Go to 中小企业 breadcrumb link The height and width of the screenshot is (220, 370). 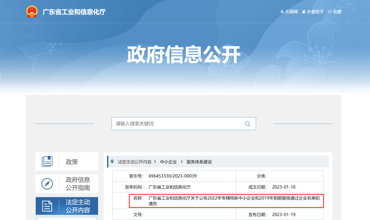point(168,162)
